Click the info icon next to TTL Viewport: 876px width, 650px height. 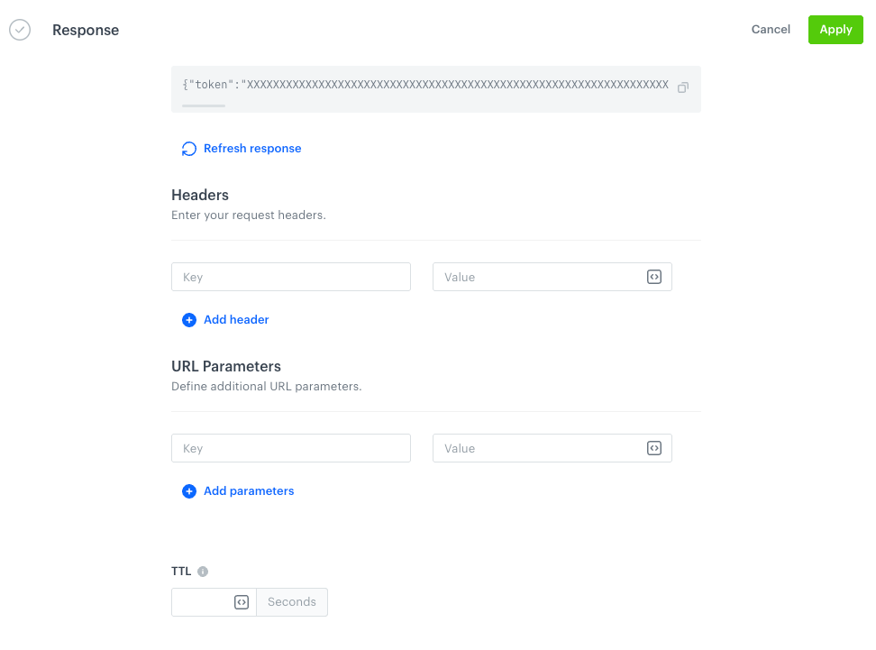pyautogui.click(x=203, y=571)
